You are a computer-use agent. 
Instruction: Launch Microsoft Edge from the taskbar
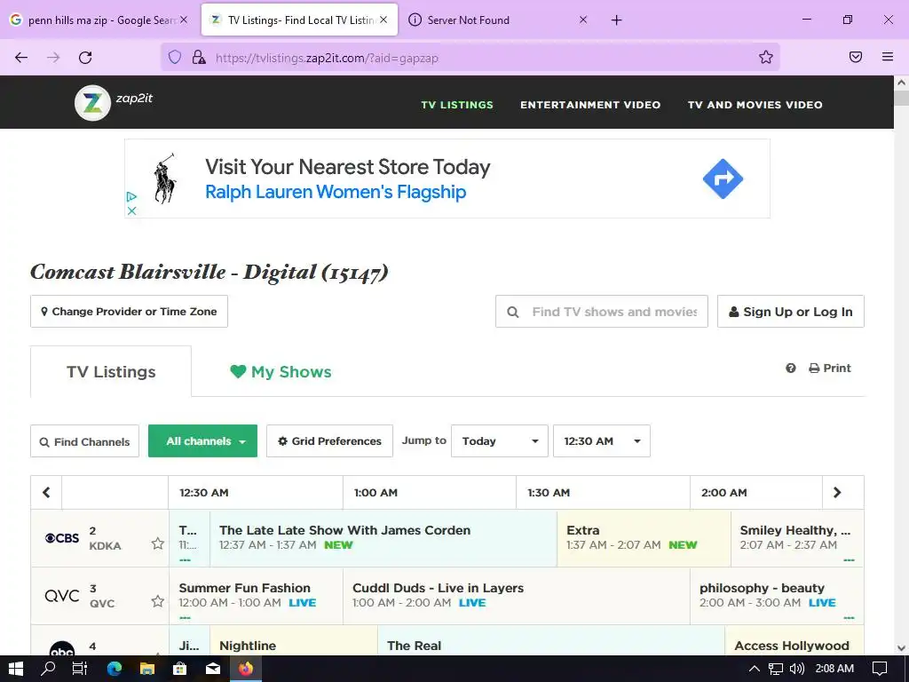115,669
